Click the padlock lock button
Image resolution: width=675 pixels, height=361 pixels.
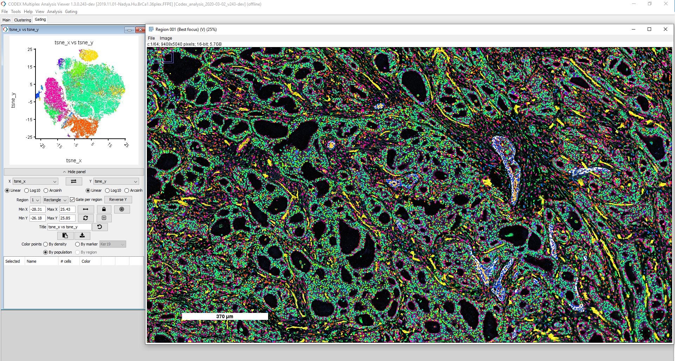tap(104, 209)
